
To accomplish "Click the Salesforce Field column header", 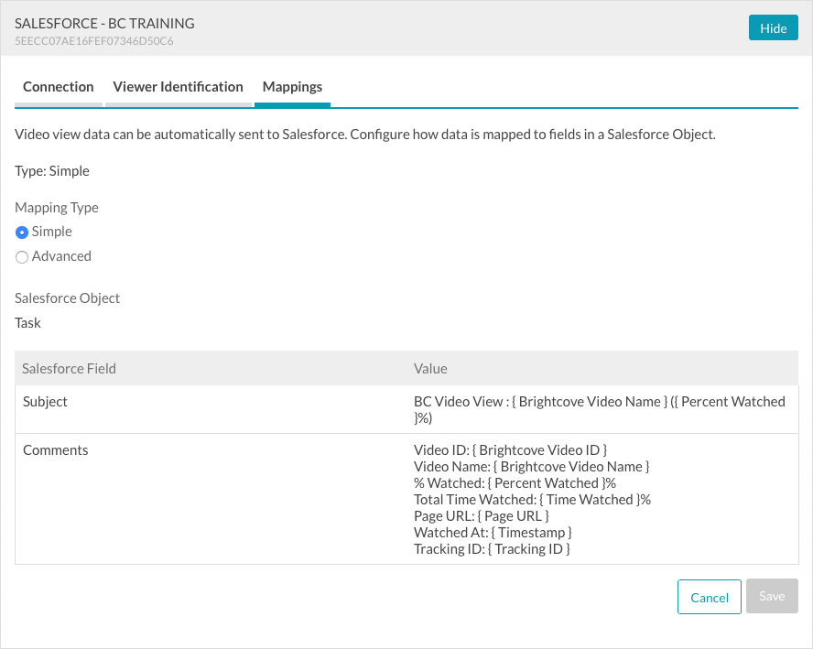I will tap(70, 369).
